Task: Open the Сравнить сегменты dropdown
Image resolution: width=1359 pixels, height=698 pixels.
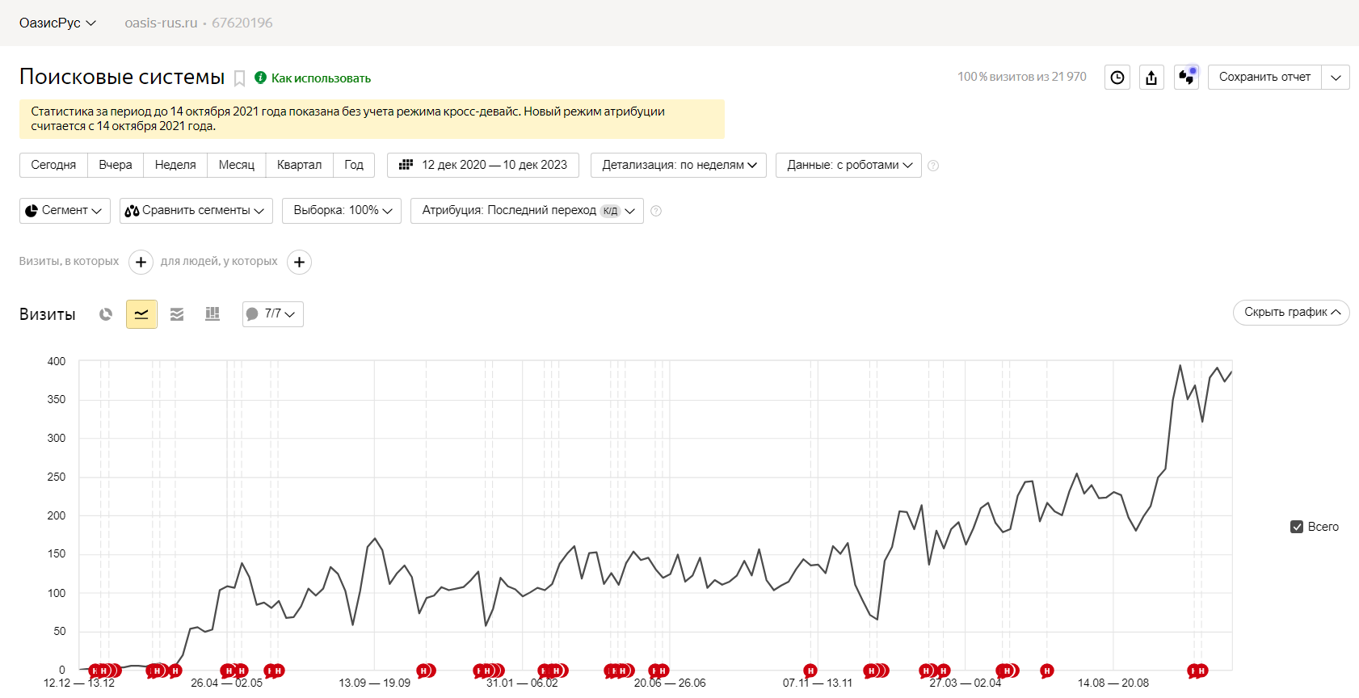Action: click(x=196, y=211)
